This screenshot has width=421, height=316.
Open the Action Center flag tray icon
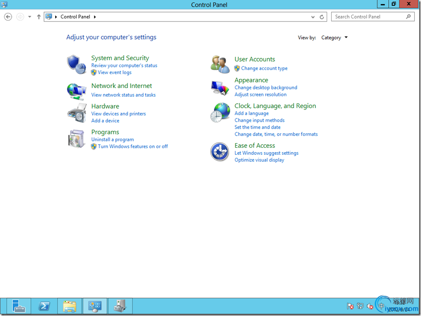(350, 306)
